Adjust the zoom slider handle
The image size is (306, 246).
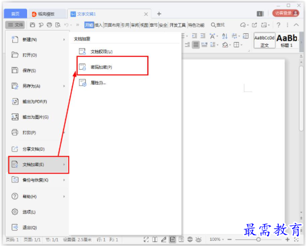(258, 239)
